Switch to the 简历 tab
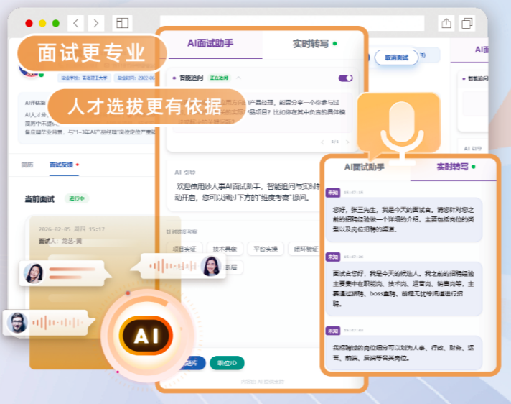The image size is (511, 404). (27, 165)
